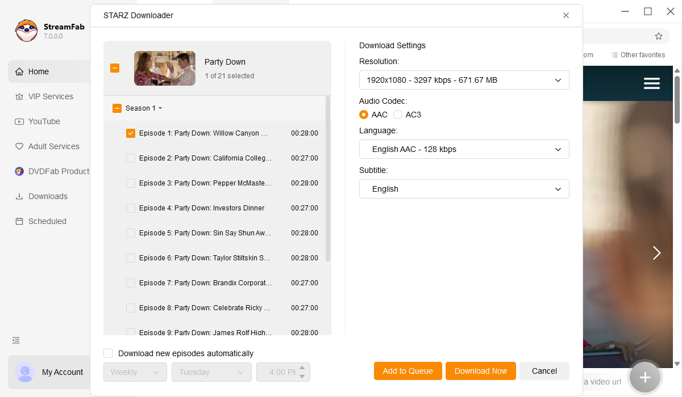Click the round plus add-URL button
The width and height of the screenshot is (682, 397).
coord(644,377)
